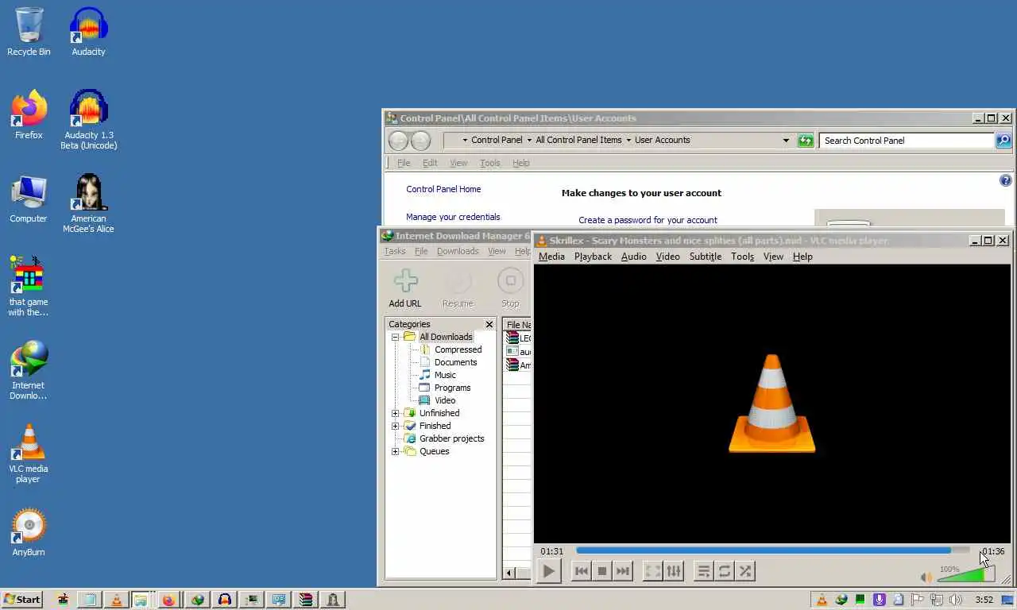Select Programs category in IDM
Image resolution: width=1017 pixels, height=610 pixels.
coord(452,388)
